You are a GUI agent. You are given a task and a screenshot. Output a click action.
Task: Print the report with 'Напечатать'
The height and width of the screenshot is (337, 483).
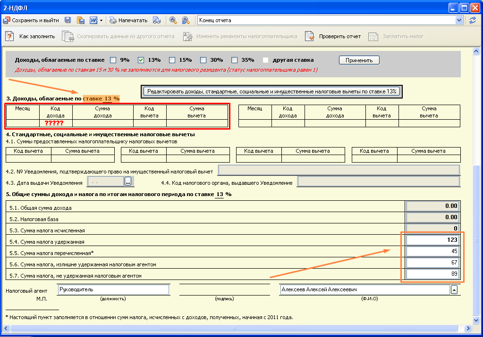tap(128, 20)
